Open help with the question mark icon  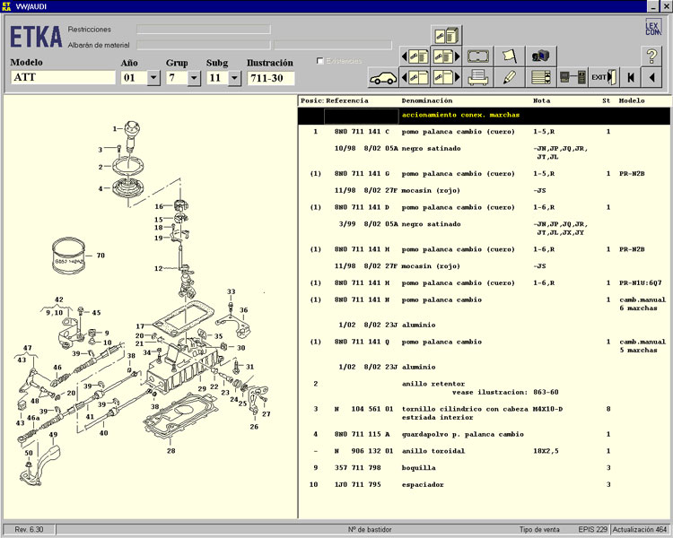coord(651,56)
